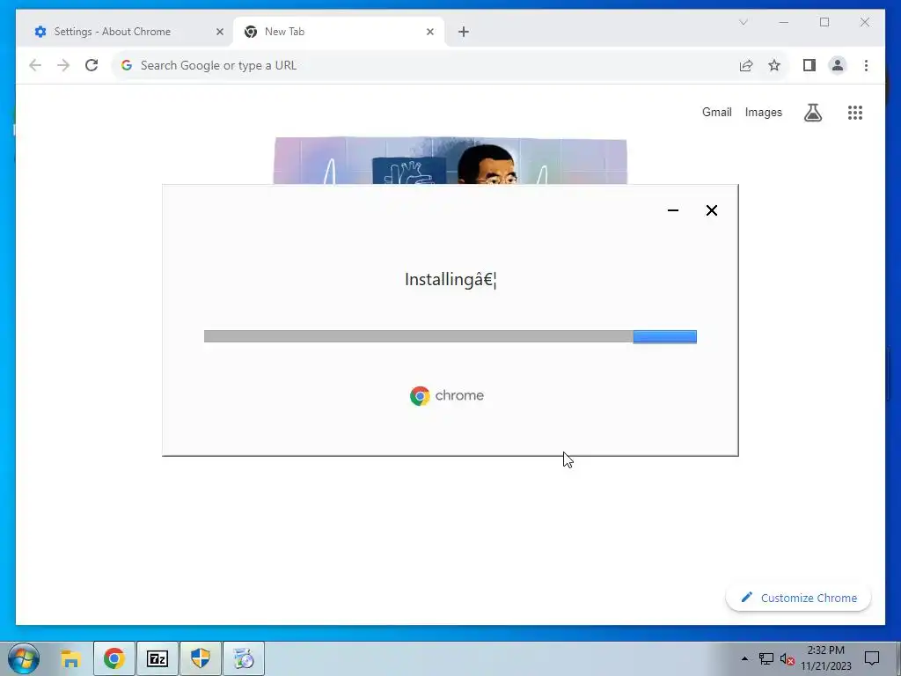Viewport: 901px width, 676px height.
Task: Open 7-Zip from taskbar
Action: (157, 658)
